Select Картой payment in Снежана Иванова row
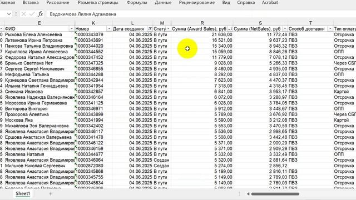 pos(345,92)
